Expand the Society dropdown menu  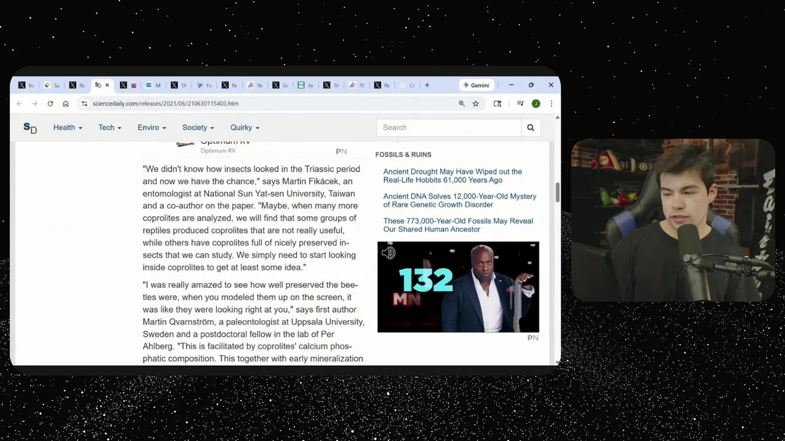(198, 127)
